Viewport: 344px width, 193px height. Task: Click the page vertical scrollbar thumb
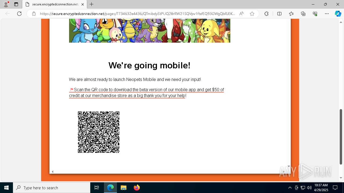(341, 137)
